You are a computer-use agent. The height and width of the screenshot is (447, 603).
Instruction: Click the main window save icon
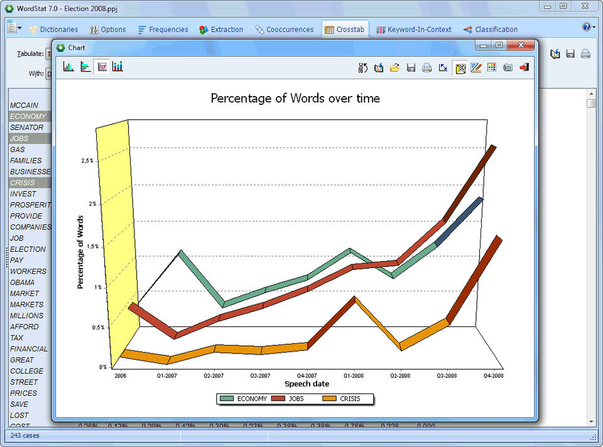[570, 54]
